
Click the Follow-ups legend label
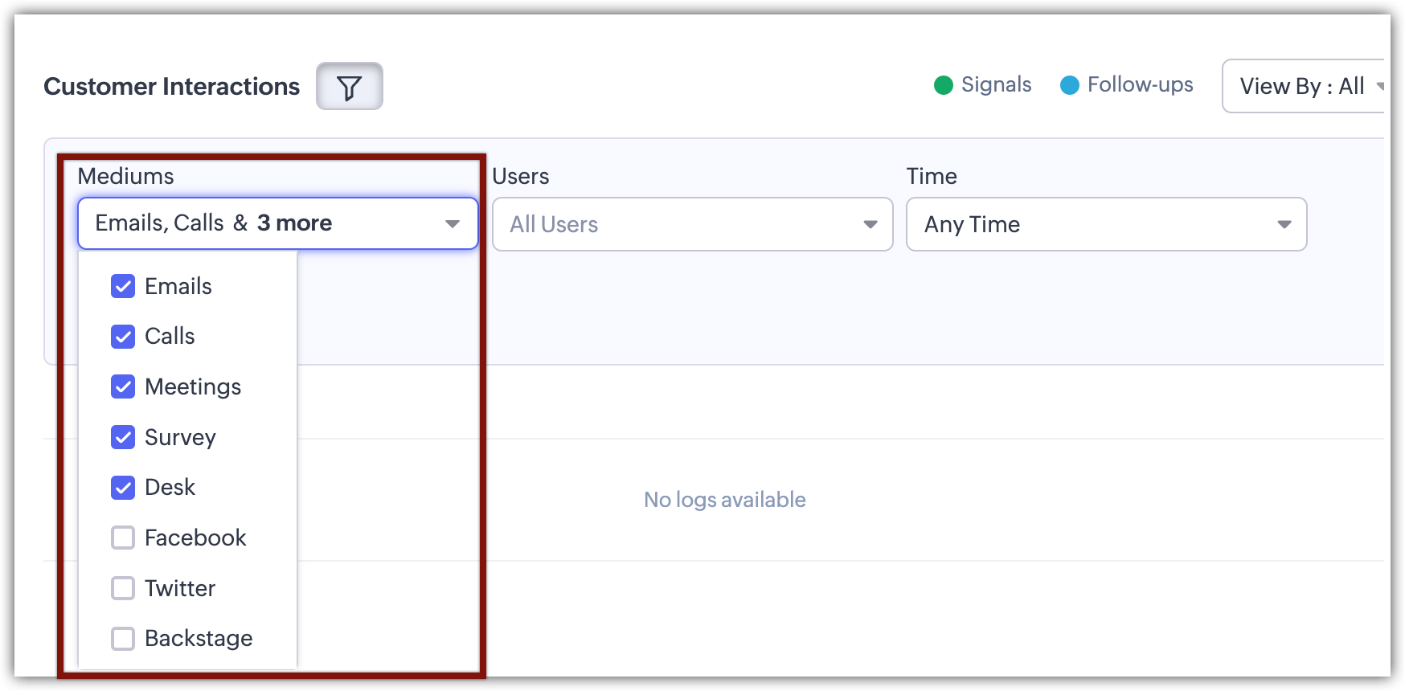point(1140,85)
